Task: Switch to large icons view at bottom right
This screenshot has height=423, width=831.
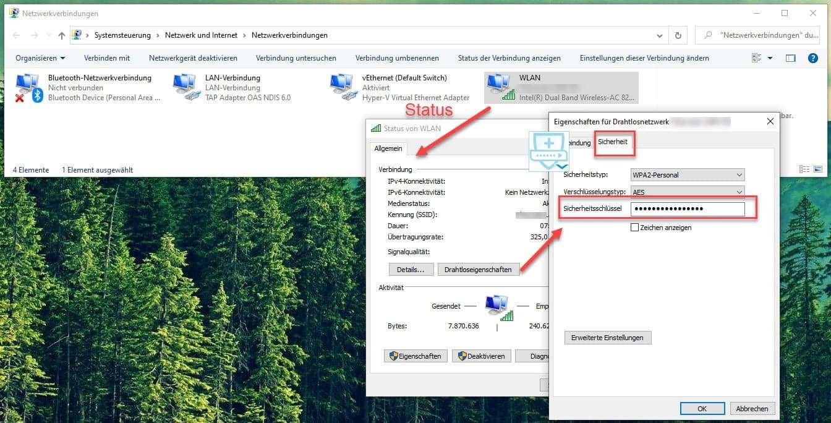Action: (x=818, y=168)
